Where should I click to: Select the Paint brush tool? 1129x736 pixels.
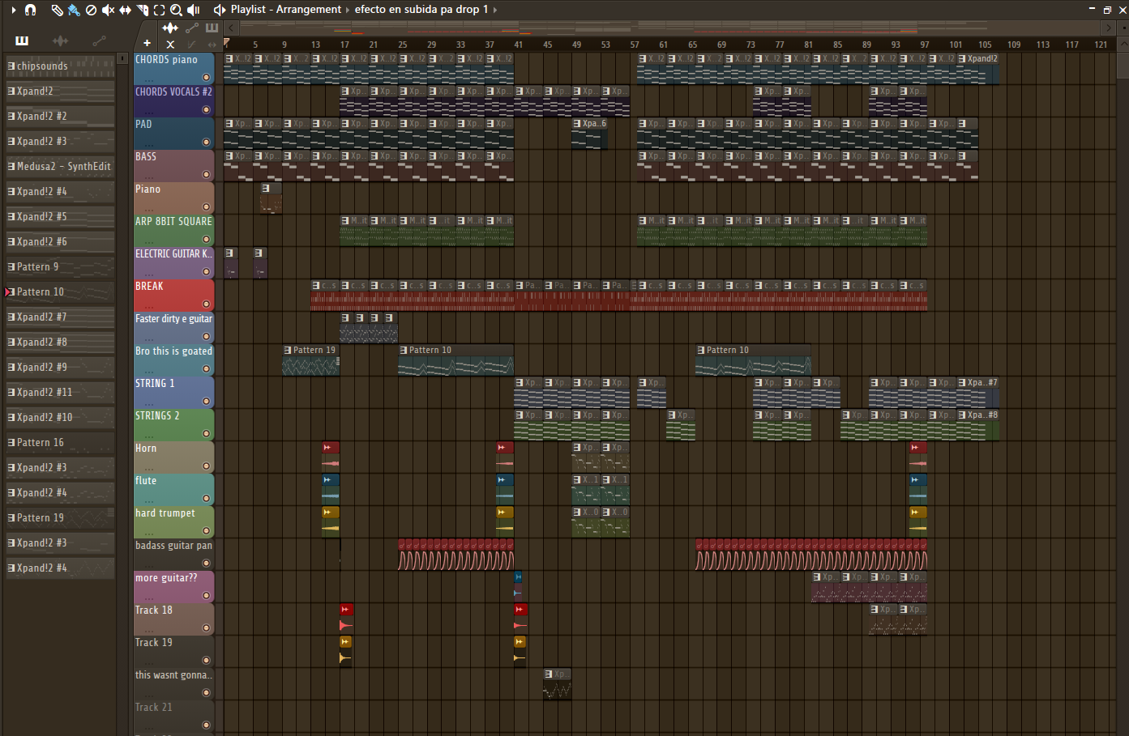(73, 11)
